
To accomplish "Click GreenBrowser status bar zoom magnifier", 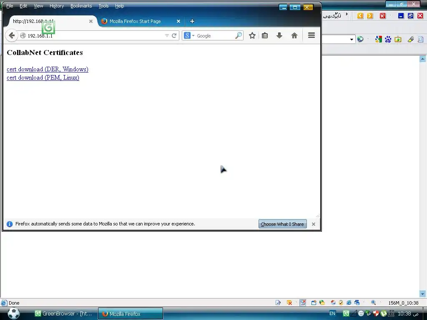I will (x=373, y=302).
